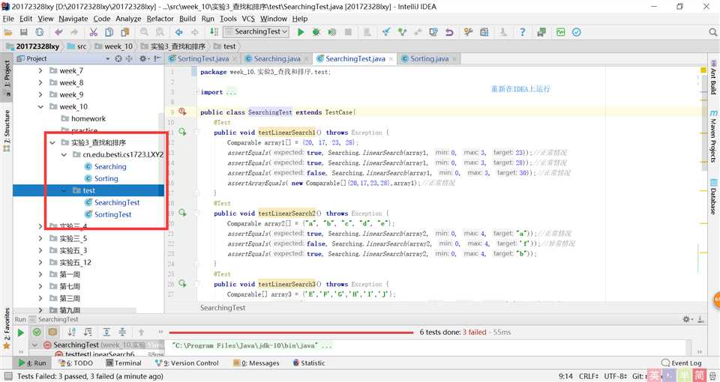This screenshot has height=382, width=720.
Task: Toggle the Show Ignored tests button
Action: pyautogui.click(x=52, y=332)
